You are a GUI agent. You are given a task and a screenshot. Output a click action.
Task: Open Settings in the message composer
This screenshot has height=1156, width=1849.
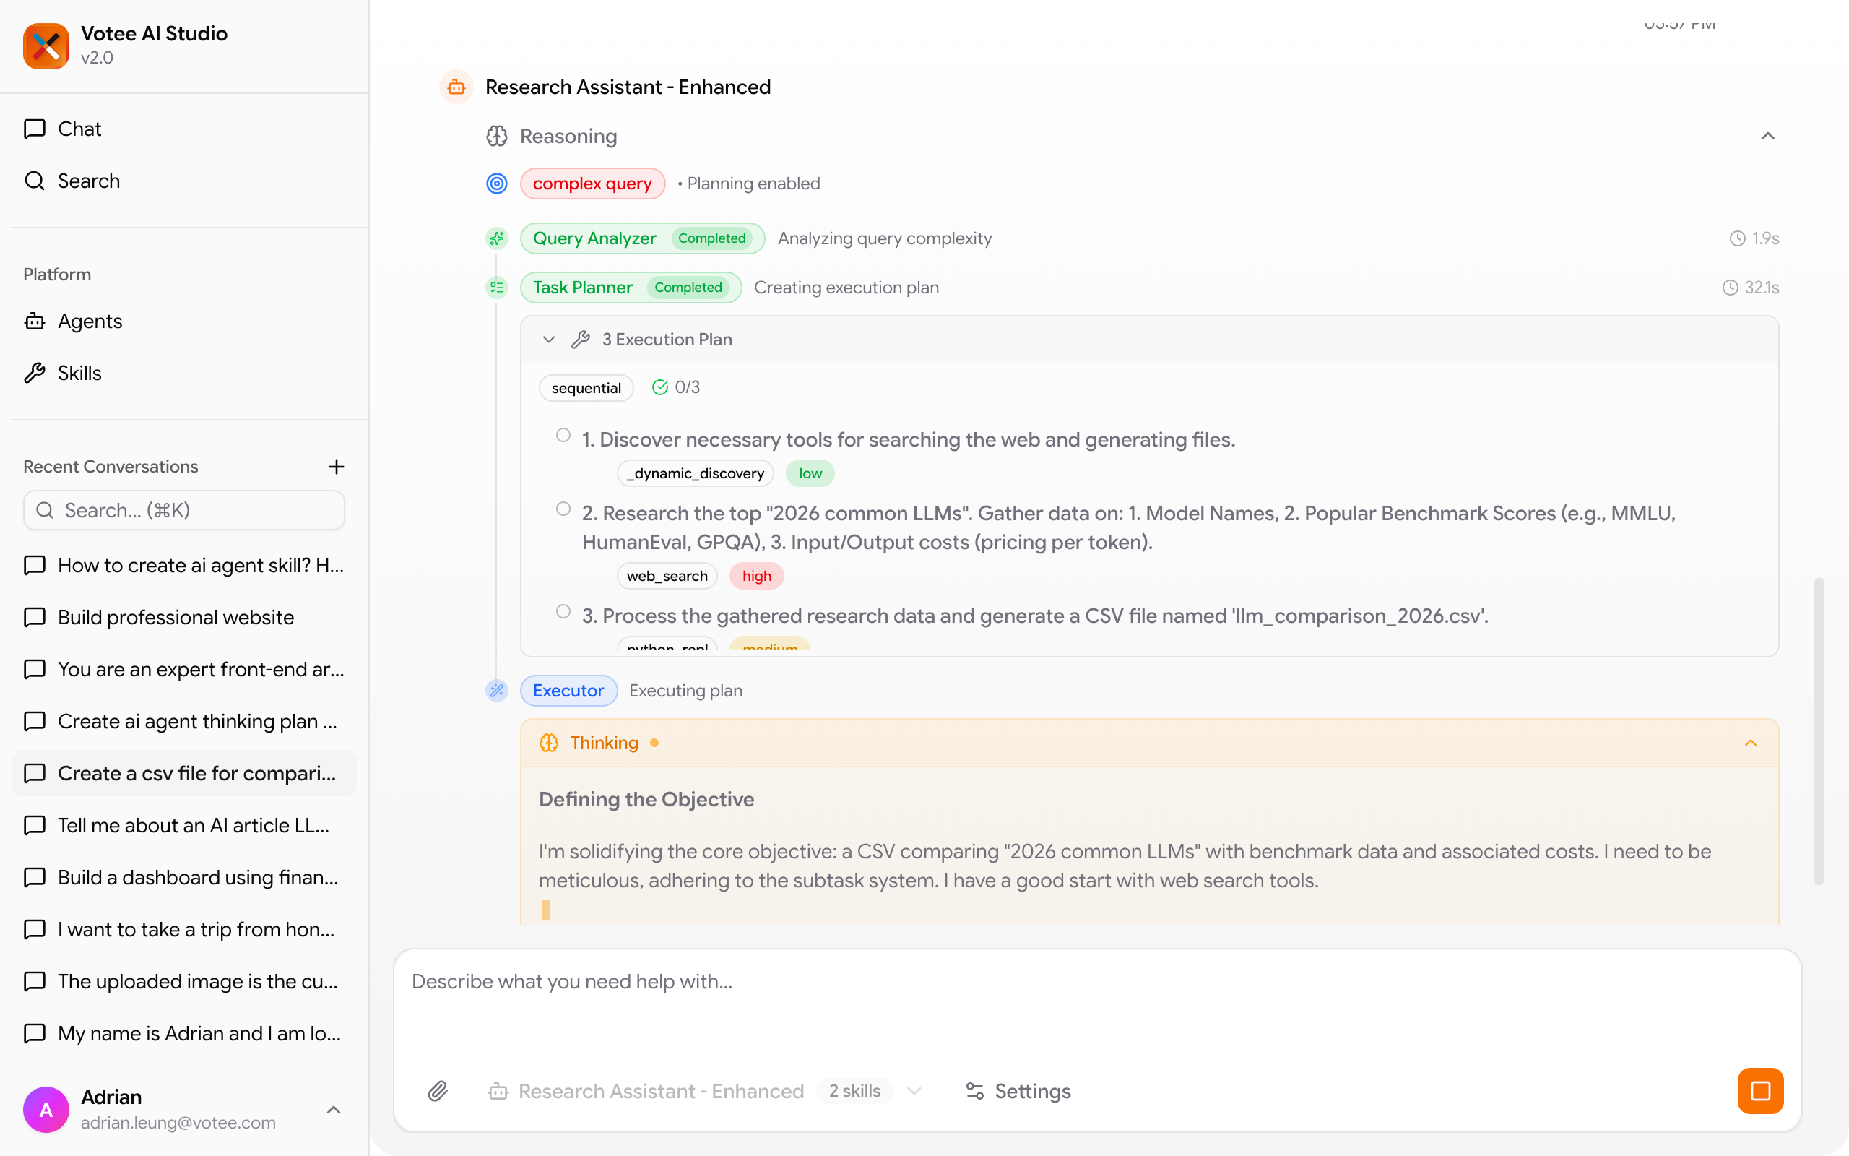point(1018,1091)
